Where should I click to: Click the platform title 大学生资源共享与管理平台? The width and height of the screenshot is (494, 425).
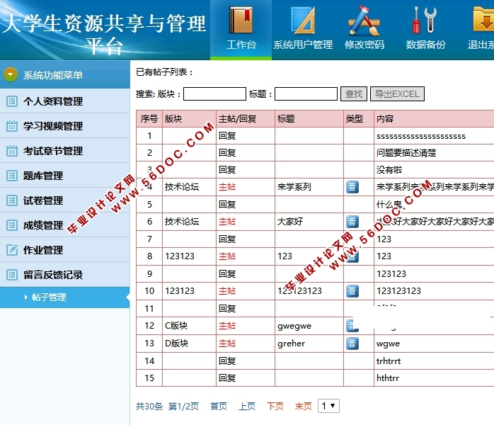(x=104, y=34)
